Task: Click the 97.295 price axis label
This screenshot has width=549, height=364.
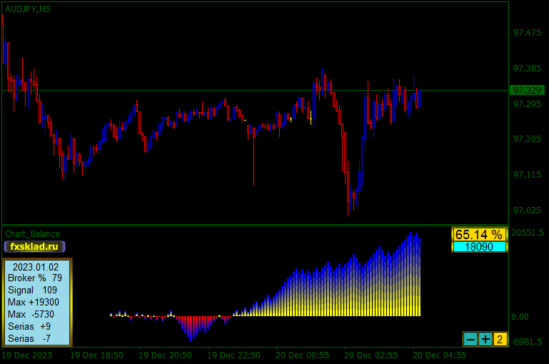Action: (527, 104)
